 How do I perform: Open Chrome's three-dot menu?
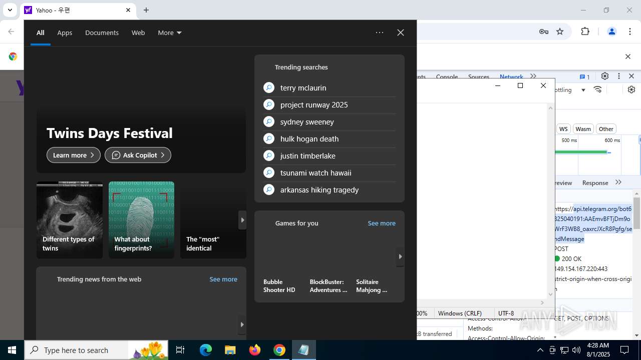(629, 31)
